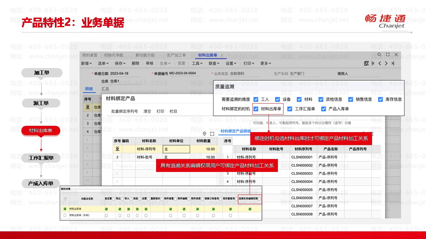This screenshot has height=239, width=426.
Task: Click the 审核 button in toolbar
Action: tap(149, 63)
